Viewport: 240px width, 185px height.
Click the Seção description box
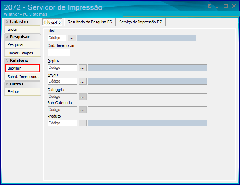(x=147, y=81)
